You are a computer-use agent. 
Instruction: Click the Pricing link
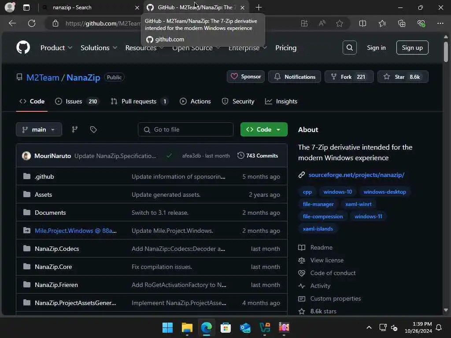[285, 48]
